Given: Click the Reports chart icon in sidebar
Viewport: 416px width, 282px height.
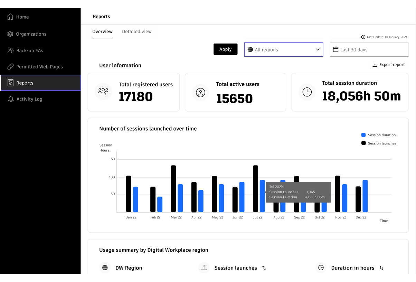Looking at the screenshot, I should pyautogui.click(x=10, y=83).
